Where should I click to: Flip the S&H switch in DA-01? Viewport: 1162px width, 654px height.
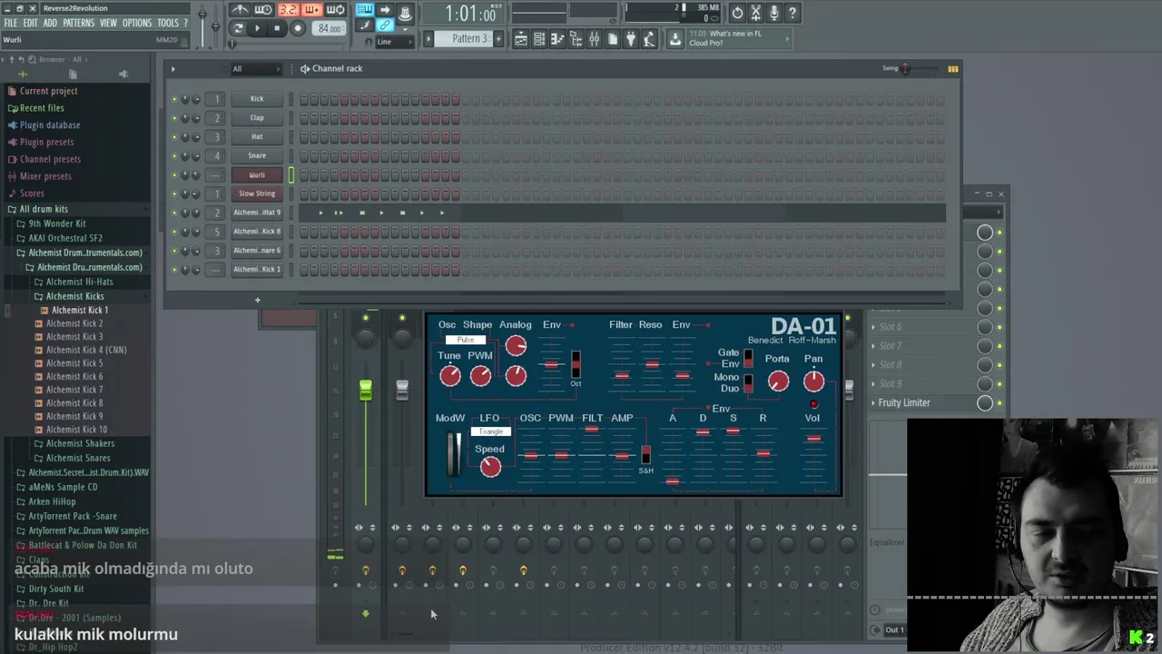point(645,455)
